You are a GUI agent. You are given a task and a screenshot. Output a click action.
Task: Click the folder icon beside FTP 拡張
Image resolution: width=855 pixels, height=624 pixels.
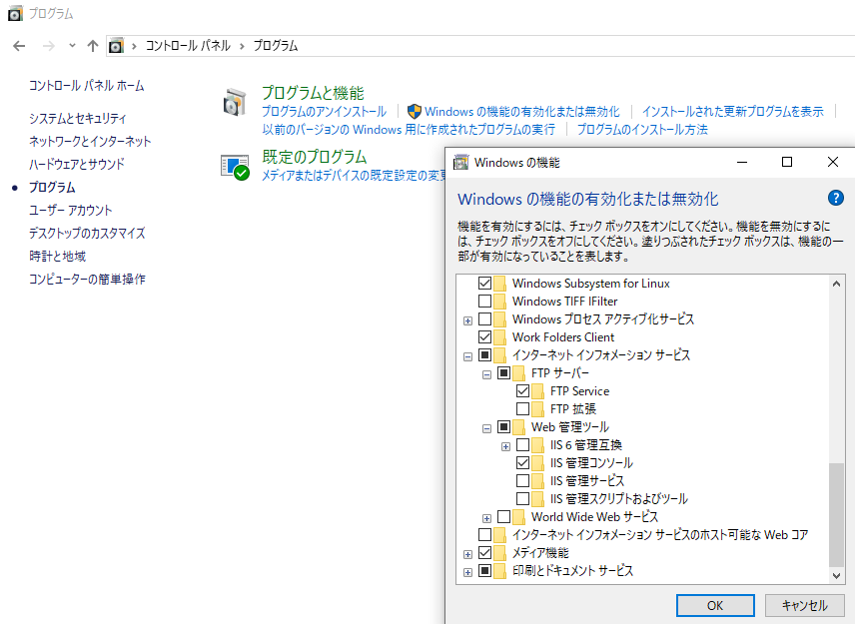pyautogui.click(x=537, y=409)
